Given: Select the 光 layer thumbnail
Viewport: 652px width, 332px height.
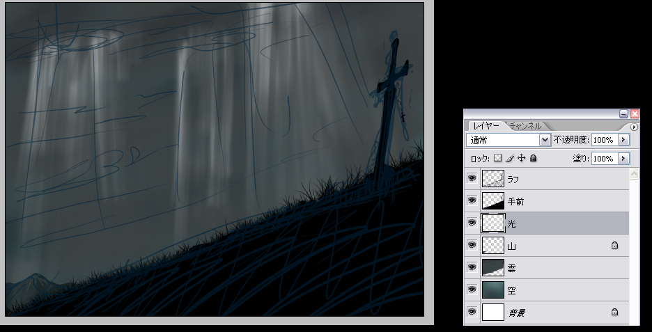Looking at the screenshot, I should 492,223.
